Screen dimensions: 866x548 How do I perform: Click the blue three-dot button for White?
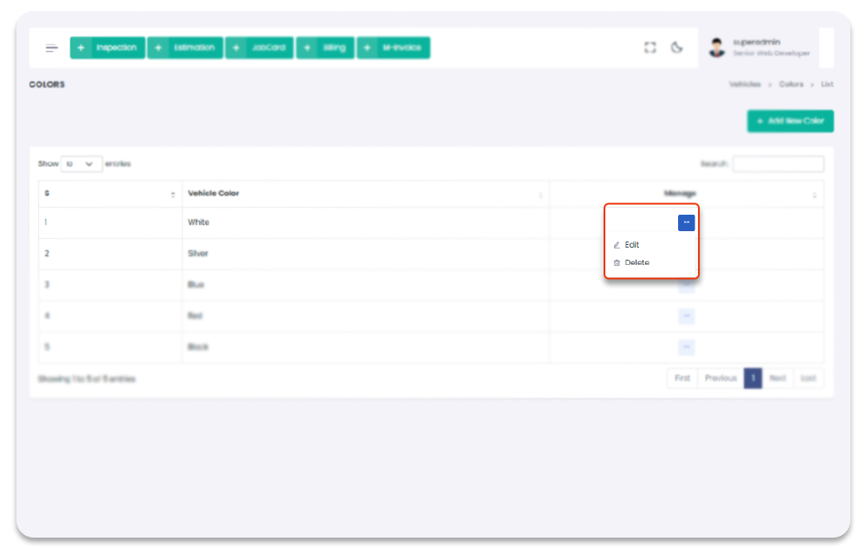[686, 222]
